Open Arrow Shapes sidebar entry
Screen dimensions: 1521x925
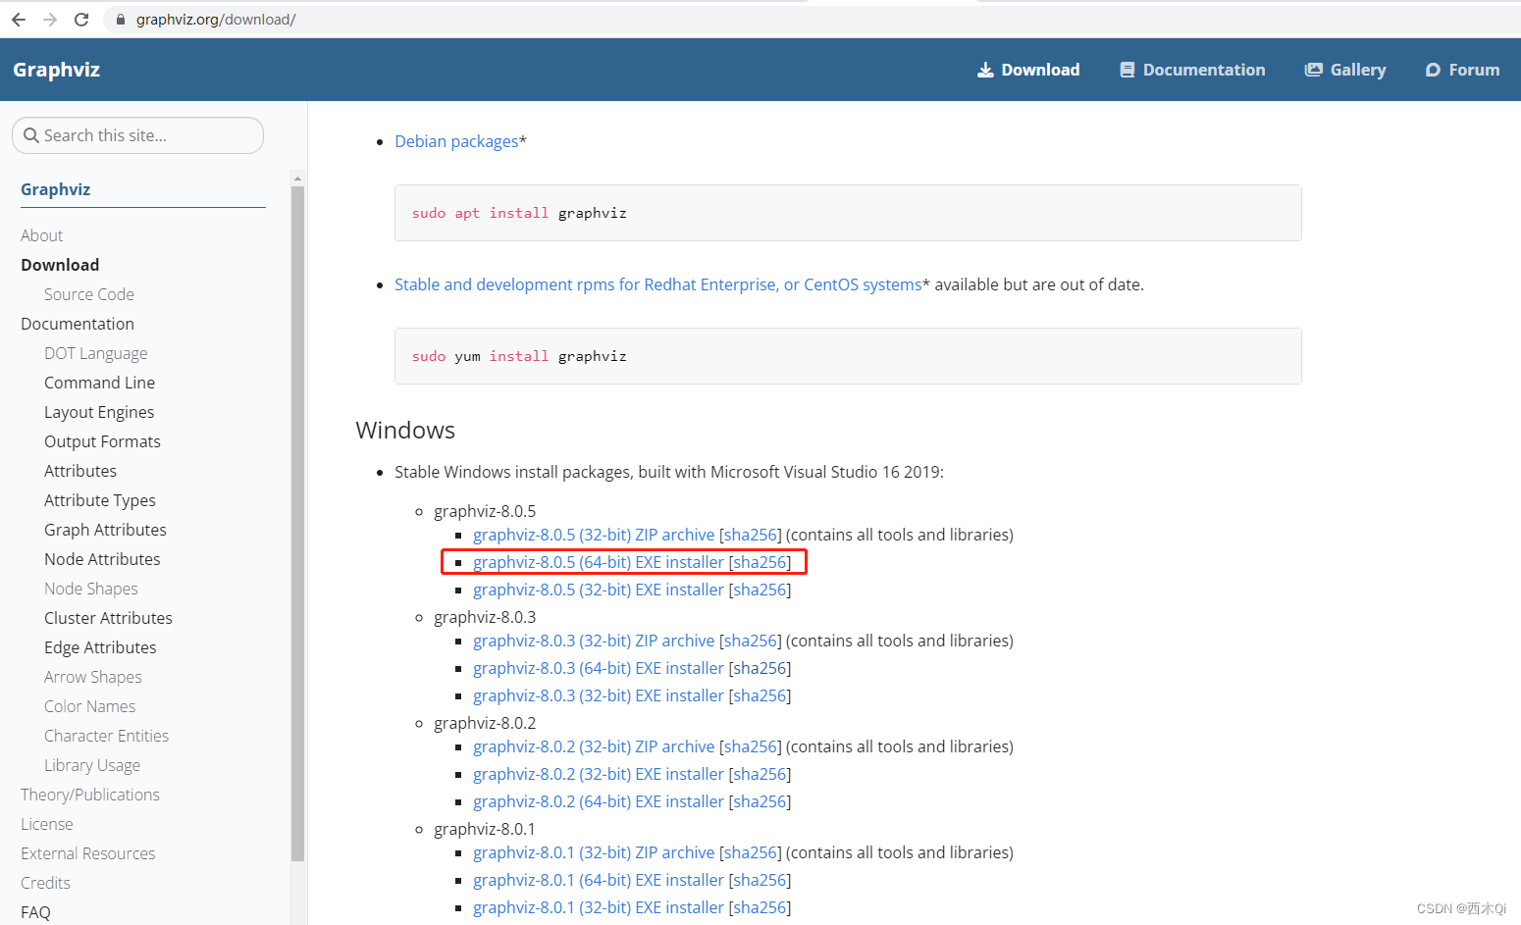pos(93,677)
